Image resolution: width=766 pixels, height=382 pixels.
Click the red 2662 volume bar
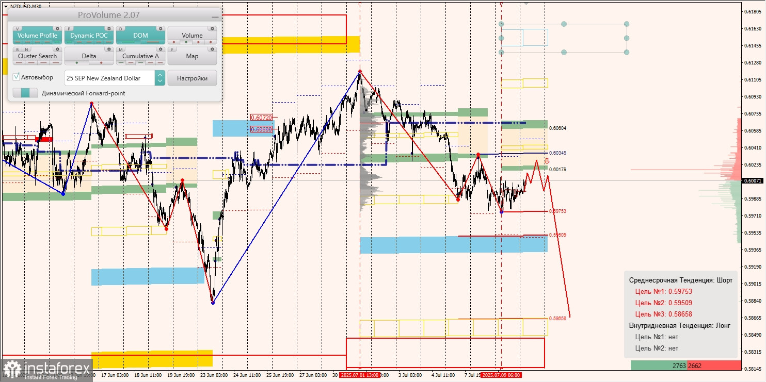click(714, 365)
